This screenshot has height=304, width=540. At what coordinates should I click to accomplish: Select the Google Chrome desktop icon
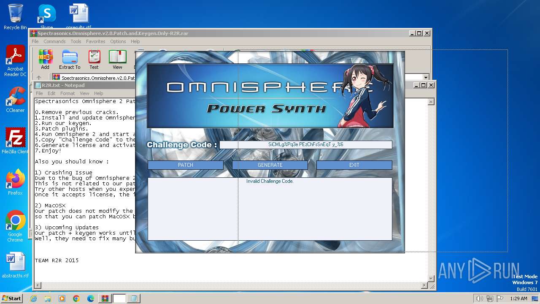(15, 226)
